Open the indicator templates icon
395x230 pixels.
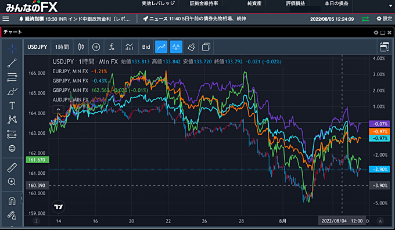click(x=129, y=47)
